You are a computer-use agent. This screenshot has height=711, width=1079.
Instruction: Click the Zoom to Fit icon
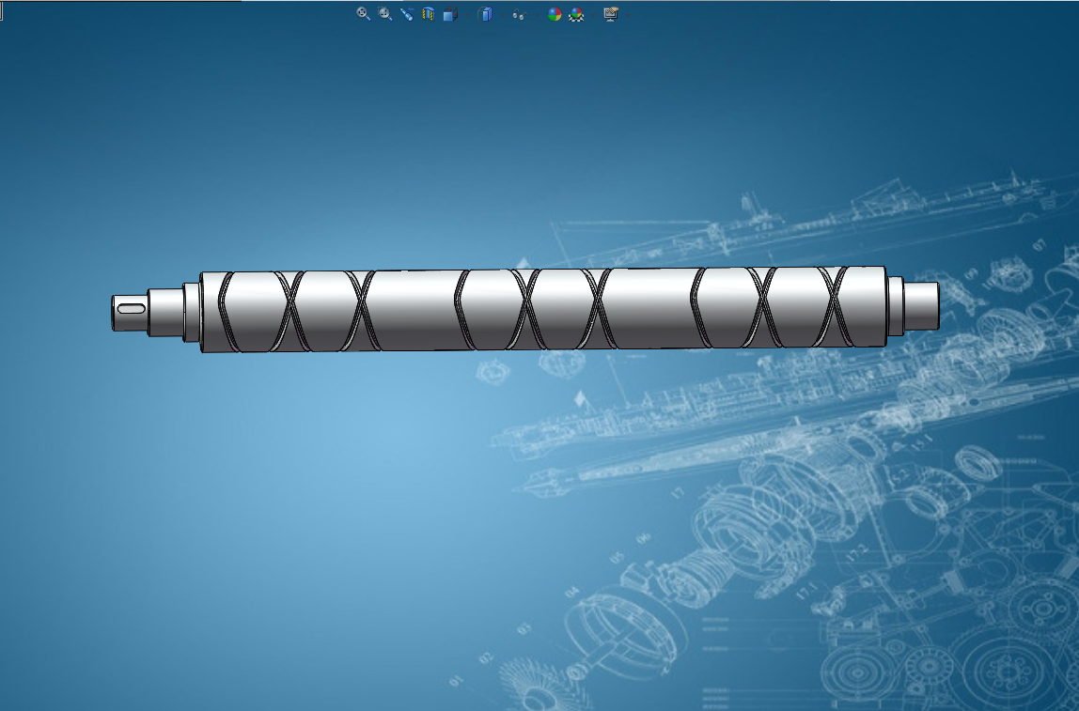point(364,14)
